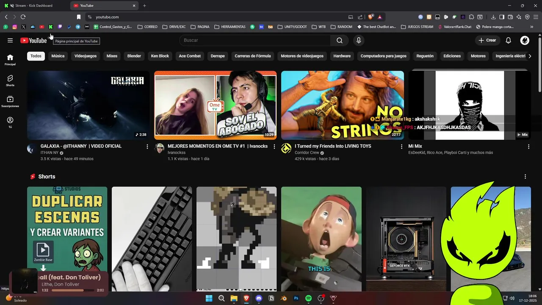Open options menu for Mi Mix
The width and height of the screenshot is (542, 305).
click(x=528, y=147)
